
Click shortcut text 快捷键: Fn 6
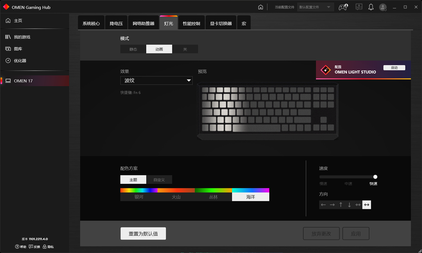pyautogui.click(x=130, y=93)
